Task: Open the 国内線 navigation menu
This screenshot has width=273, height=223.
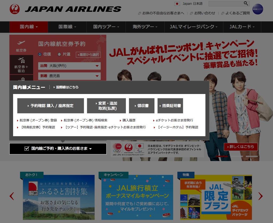Action: [29, 27]
